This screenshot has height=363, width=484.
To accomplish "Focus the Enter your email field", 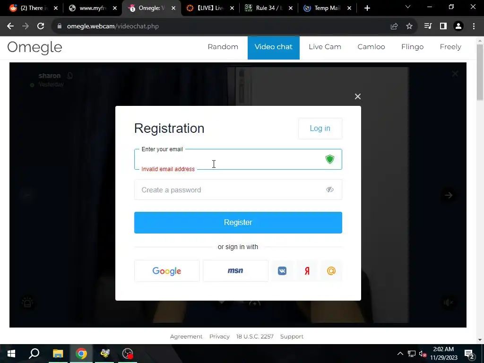I will [x=238, y=159].
